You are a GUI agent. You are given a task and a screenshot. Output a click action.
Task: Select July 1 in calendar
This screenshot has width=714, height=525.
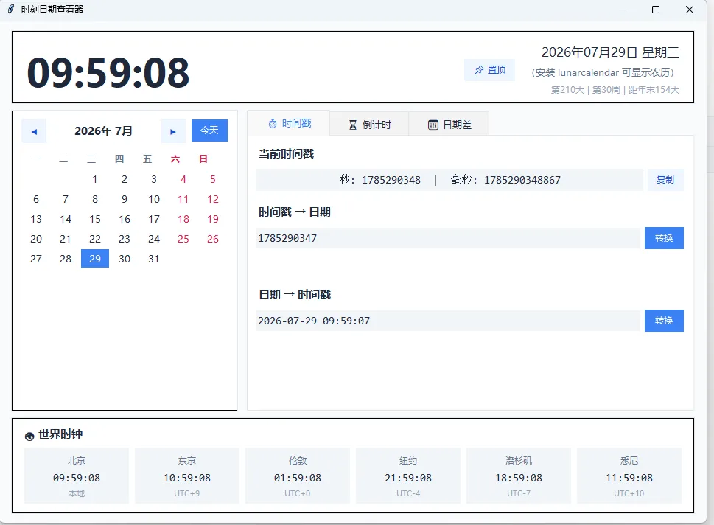coord(95,179)
